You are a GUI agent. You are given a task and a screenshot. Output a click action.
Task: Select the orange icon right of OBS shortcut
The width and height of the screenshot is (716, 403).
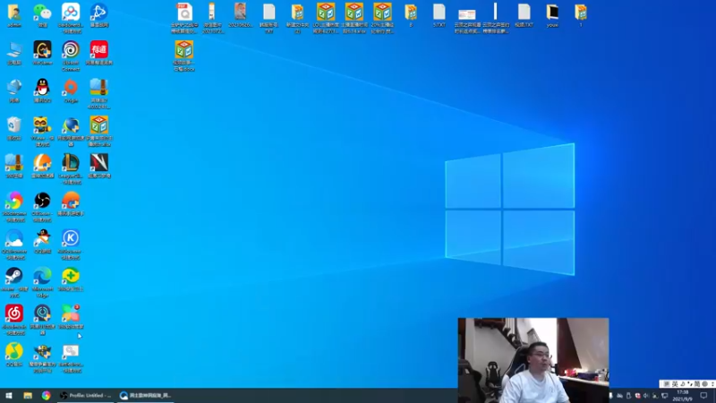click(71, 204)
